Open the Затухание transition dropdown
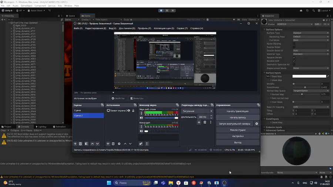Image resolution: width=333 pixels, height=187 pixels. pos(198,111)
